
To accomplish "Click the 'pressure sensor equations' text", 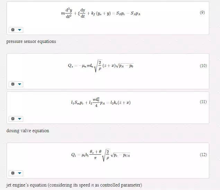I will pyautogui.click(x=31, y=42).
